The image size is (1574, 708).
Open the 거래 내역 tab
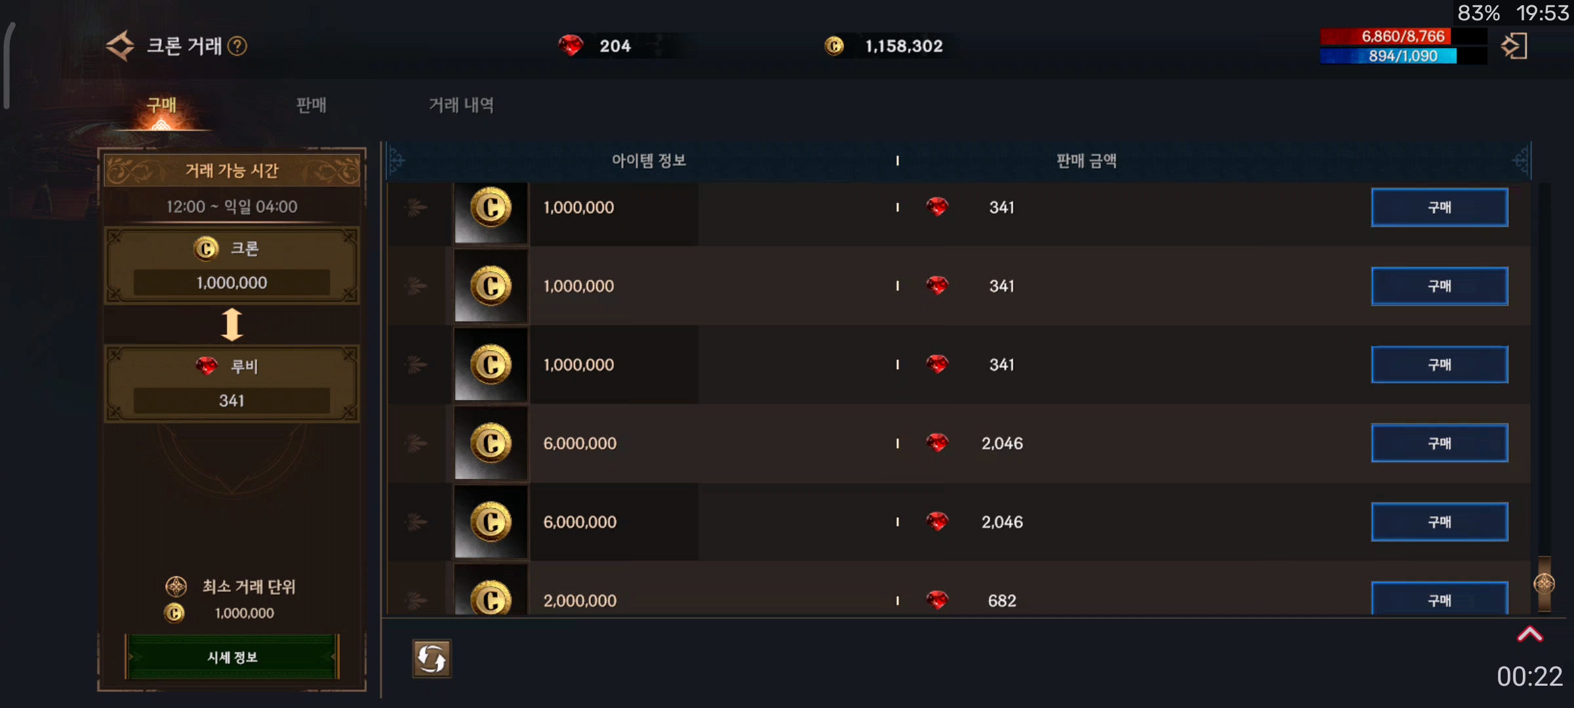point(461,105)
